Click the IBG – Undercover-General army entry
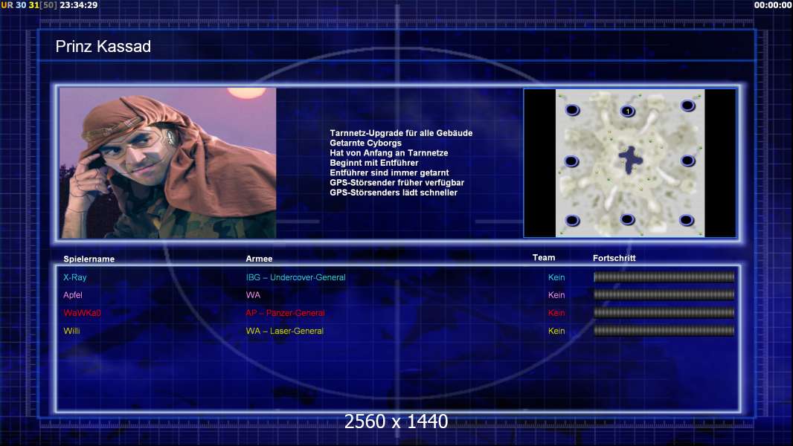Screen dimensions: 793x446 [x=295, y=277]
